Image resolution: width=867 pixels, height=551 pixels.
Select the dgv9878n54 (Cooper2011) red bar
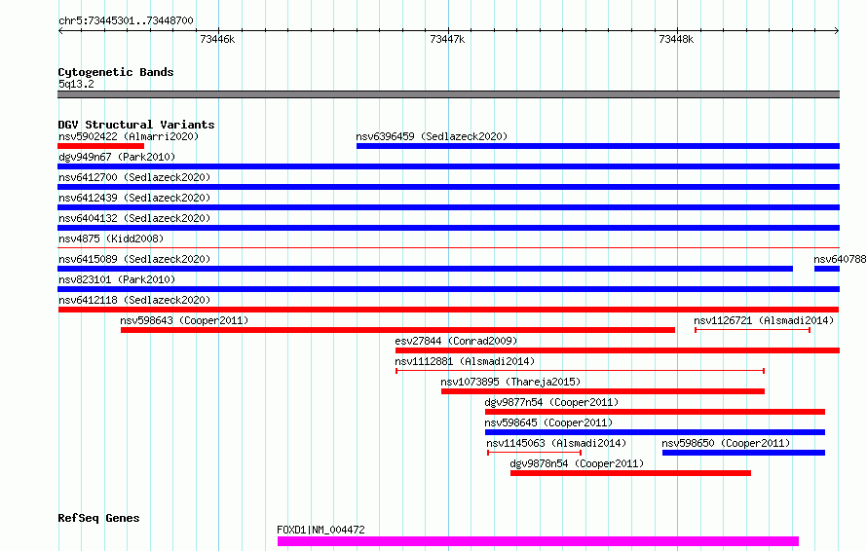pyautogui.click(x=631, y=473)
